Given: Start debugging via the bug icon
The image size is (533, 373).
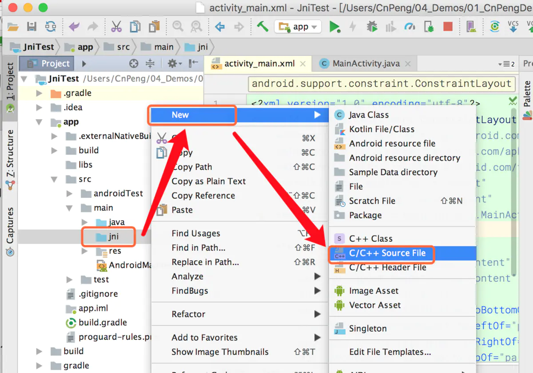Looking at the screenshot, I should [x=371, y=27].
